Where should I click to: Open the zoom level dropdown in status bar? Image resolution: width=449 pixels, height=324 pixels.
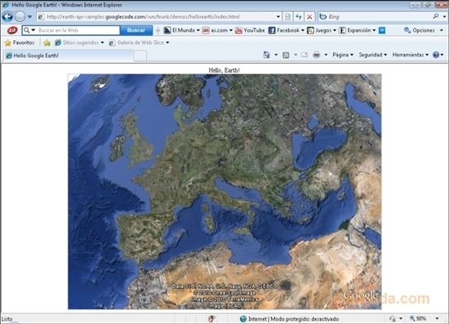pyautogui.click(x=437, y=318)
